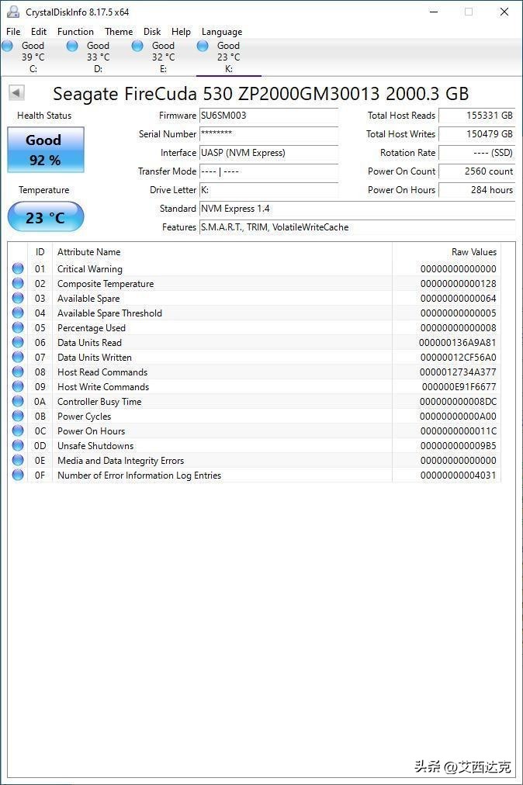Click the previous disk arrow button
Viewport: 523px width, 785px height.
16,92
